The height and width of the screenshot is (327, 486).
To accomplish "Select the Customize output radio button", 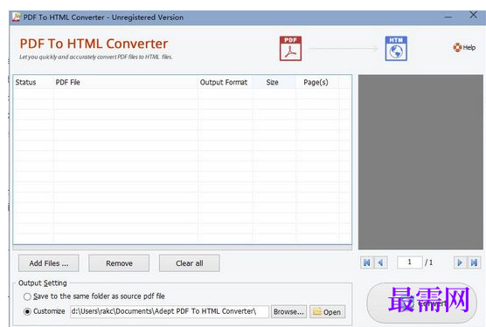I will pos(27,311).
